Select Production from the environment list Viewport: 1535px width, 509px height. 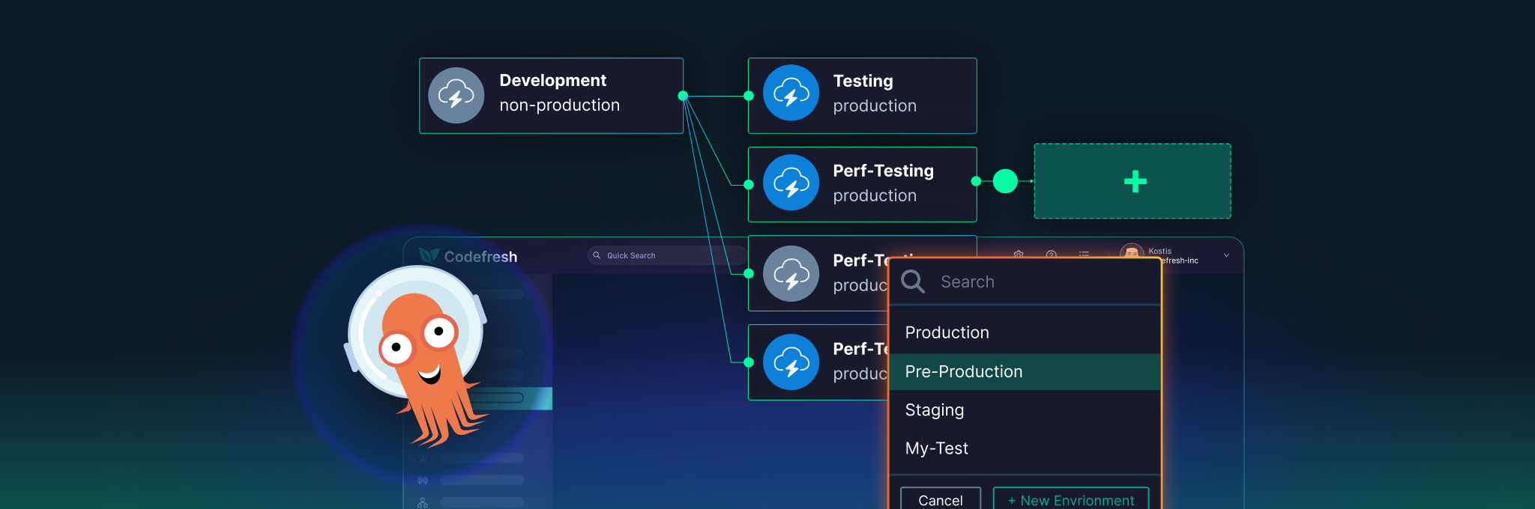click(x=1025, y=332)
